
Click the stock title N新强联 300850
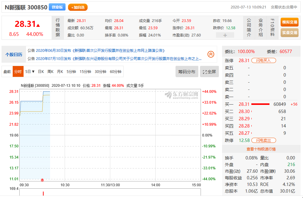point(26,7)
